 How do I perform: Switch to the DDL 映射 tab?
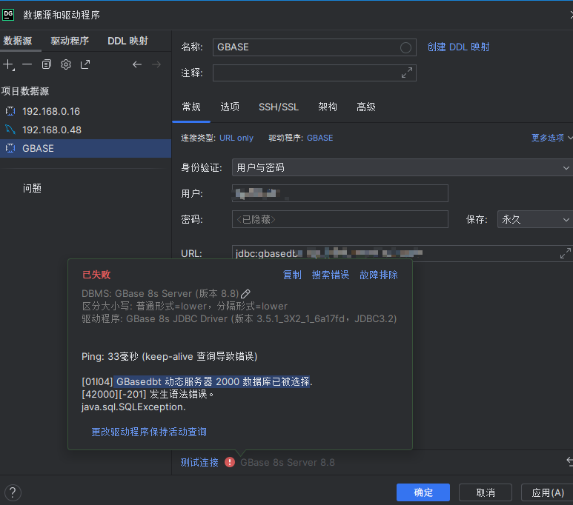[x=128, y=41]
